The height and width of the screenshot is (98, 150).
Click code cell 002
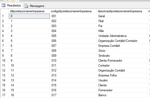coord(73,21)
